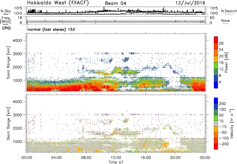
Task: Click dotted line sample under N.Search
Action: tap(229, 14)
